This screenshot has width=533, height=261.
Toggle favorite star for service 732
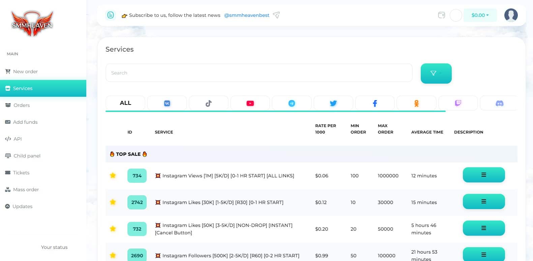(113, 229)
